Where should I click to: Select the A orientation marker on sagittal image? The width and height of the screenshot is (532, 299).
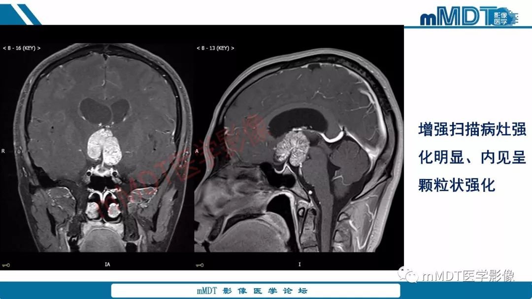(x=197, y=151)
